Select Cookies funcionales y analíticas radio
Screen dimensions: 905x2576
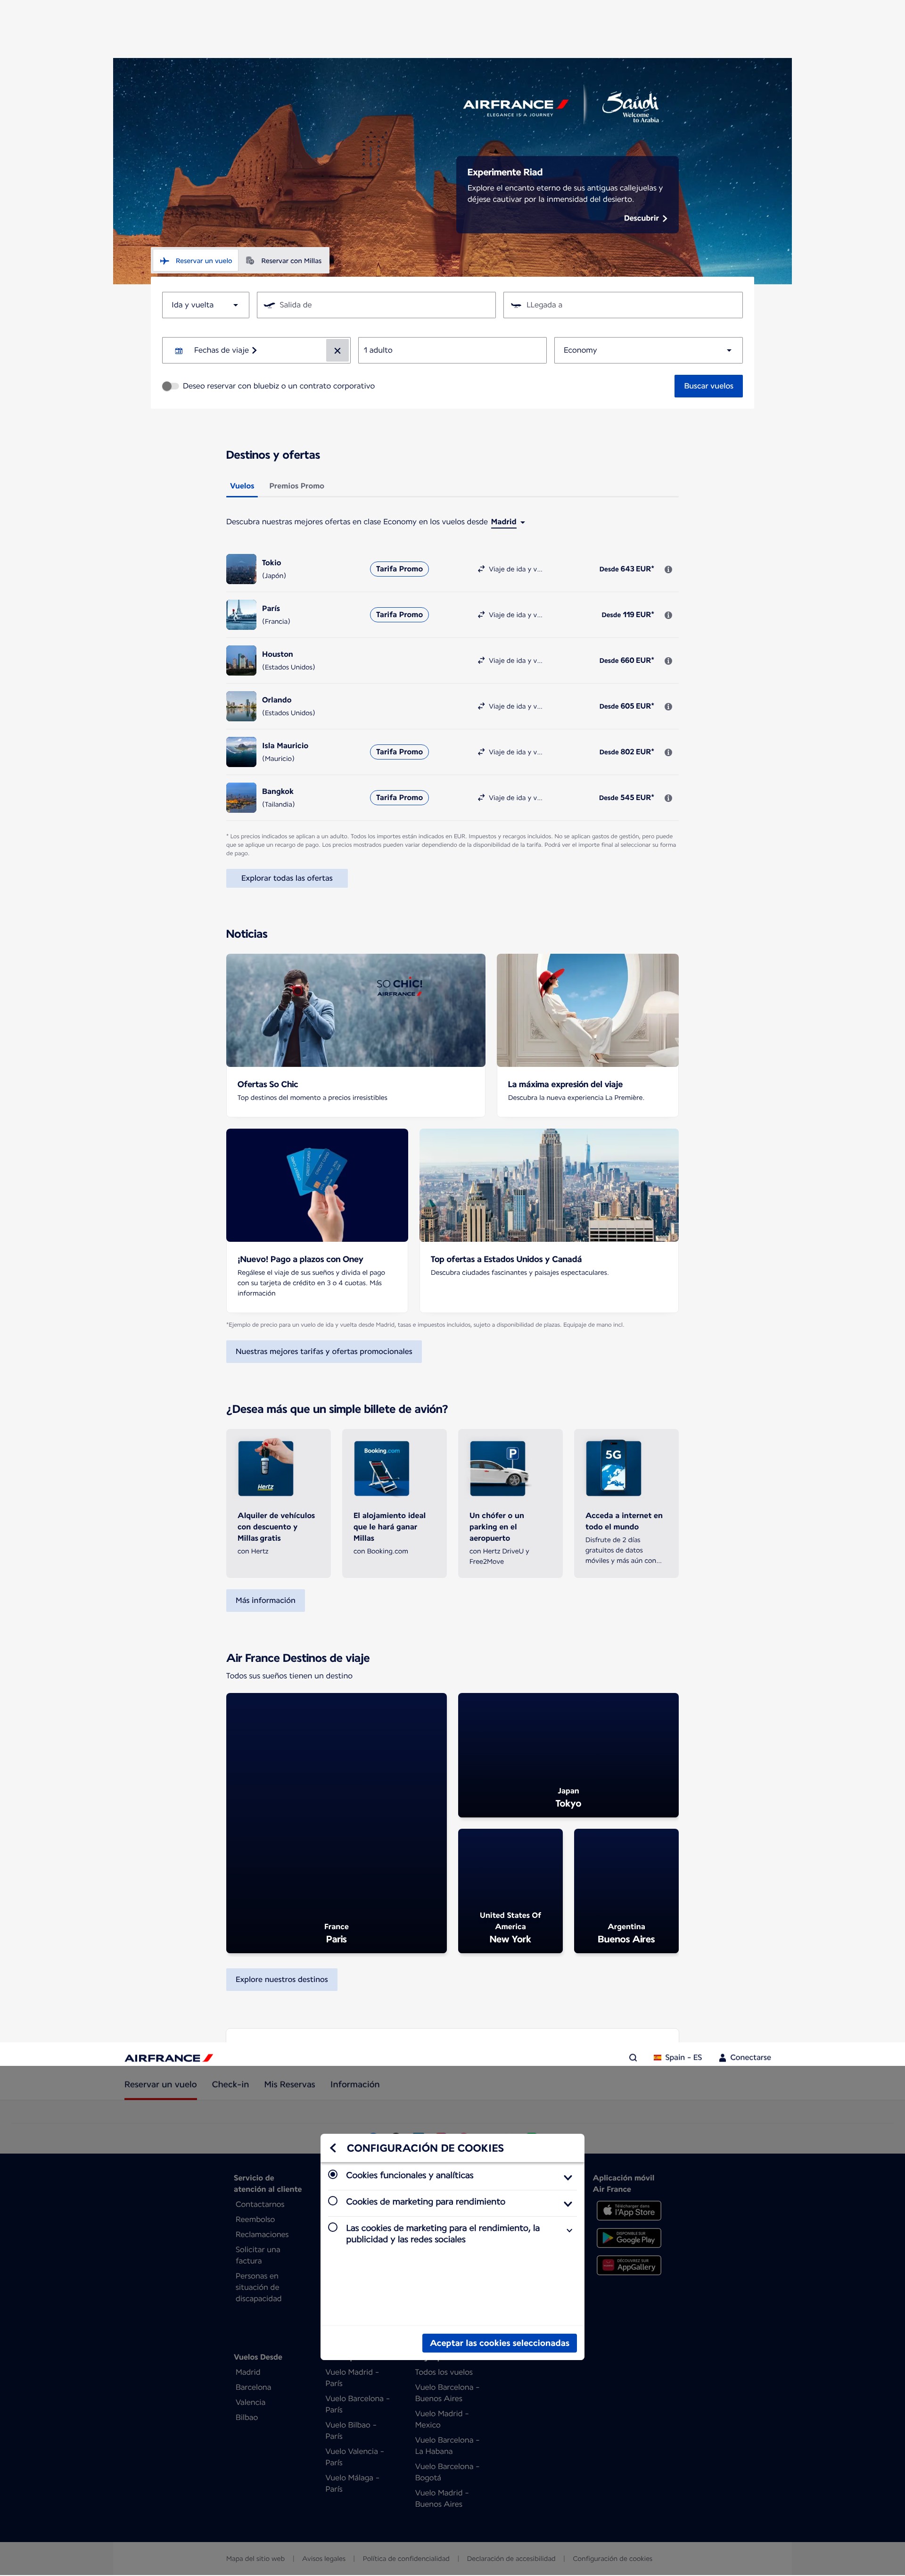333,2174
